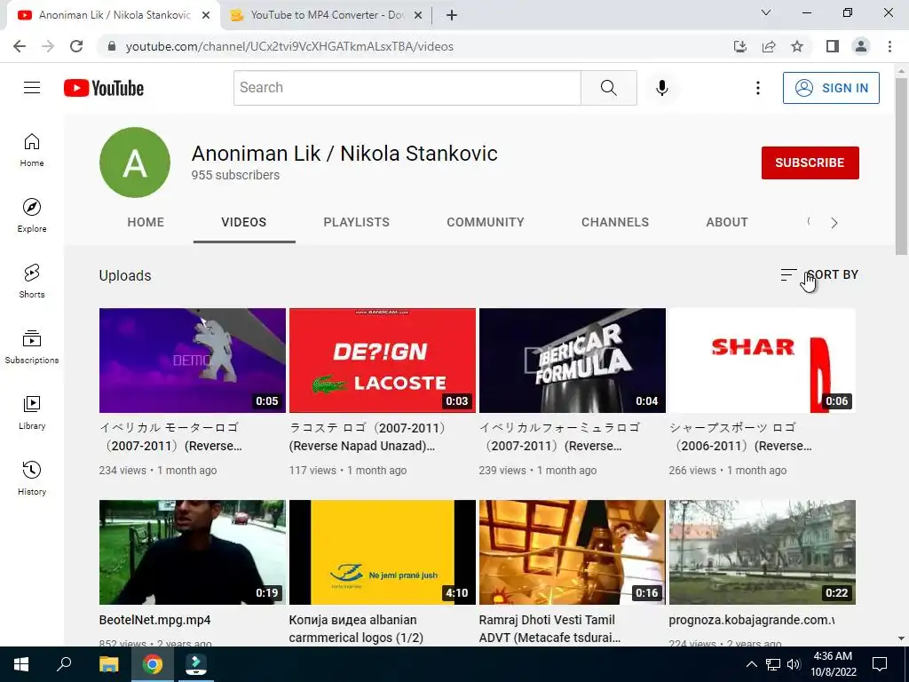This screenshot has width=909, height=682.
Task: Open a new browser tab
Action: (452, 15)
